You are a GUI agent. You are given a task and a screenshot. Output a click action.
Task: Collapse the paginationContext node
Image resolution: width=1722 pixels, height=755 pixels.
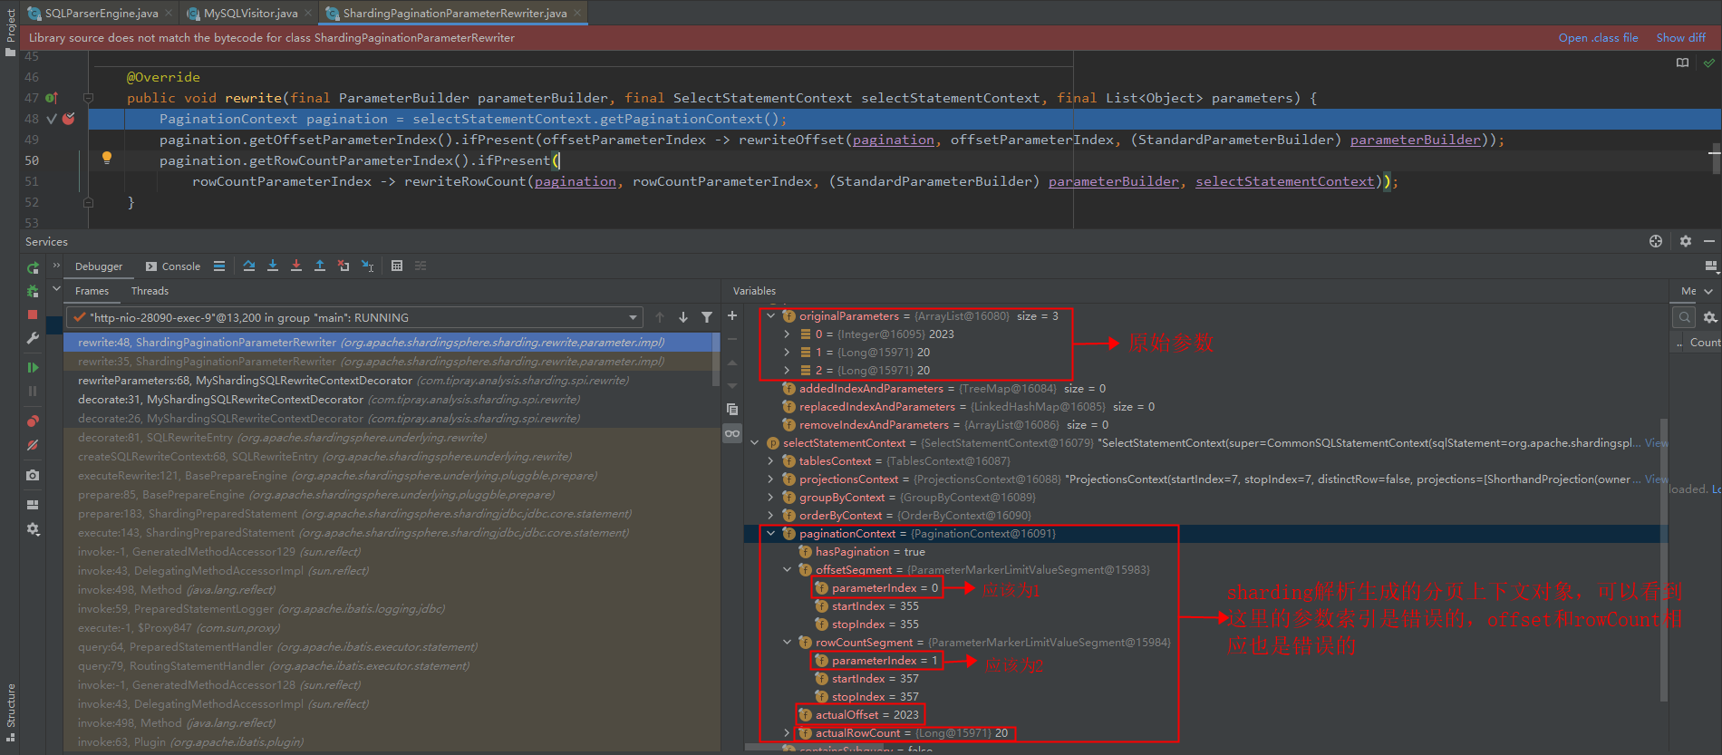771,534
